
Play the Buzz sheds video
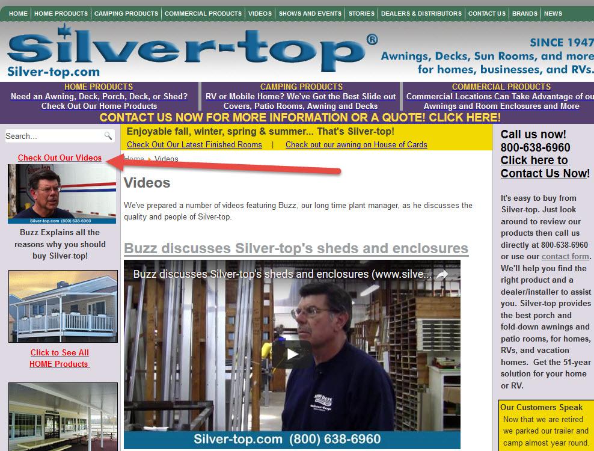point(292,354)
